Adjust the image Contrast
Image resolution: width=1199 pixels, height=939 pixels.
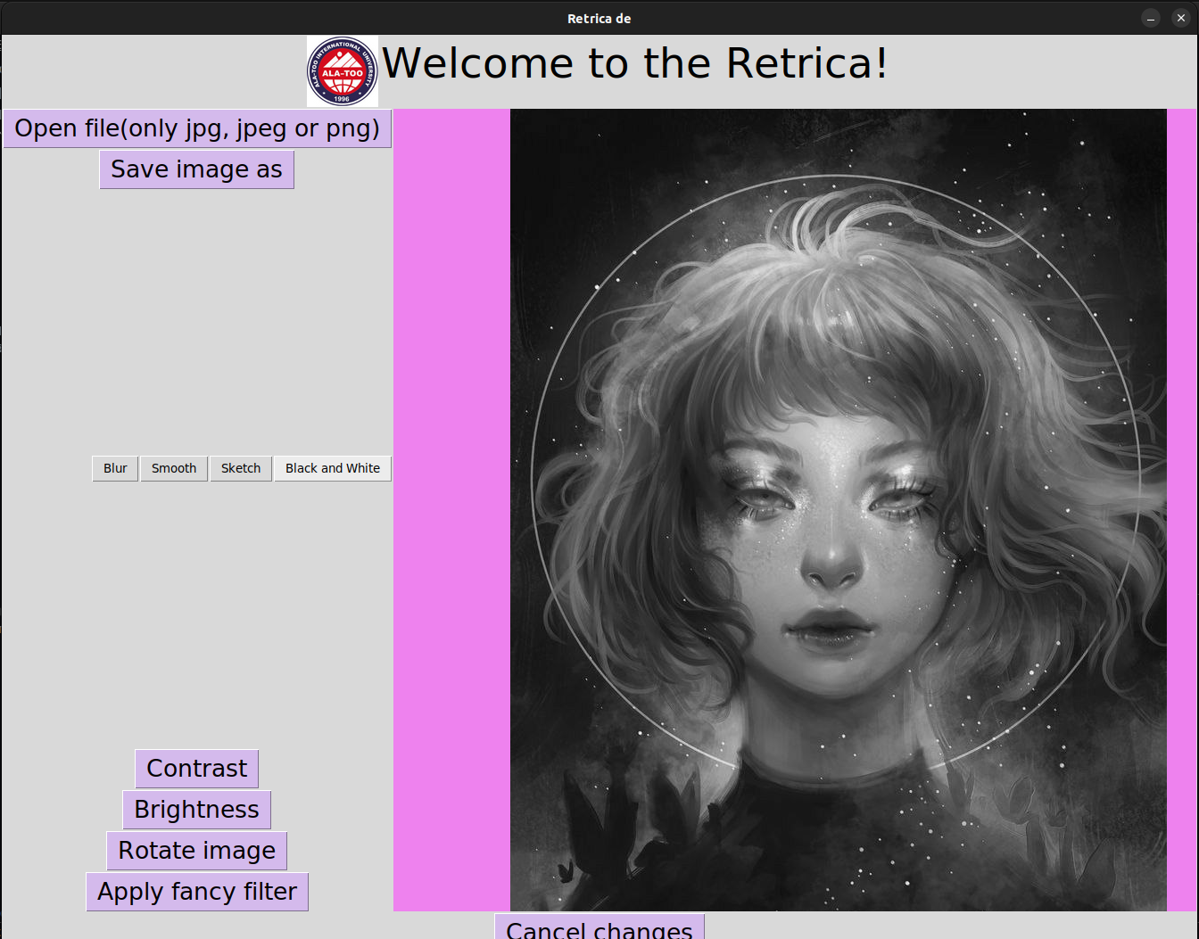point(196,769)
